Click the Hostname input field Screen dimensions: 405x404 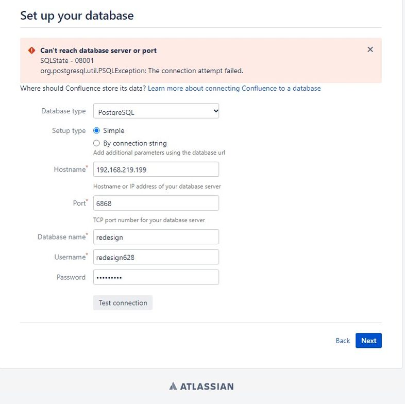coord(156,170)
